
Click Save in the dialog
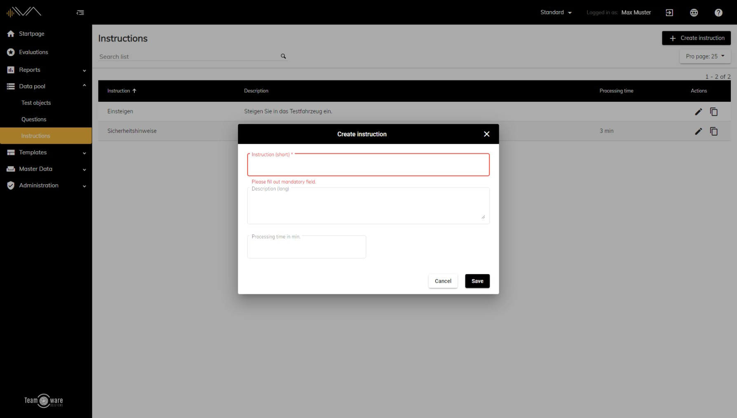(x=477, y=281)
